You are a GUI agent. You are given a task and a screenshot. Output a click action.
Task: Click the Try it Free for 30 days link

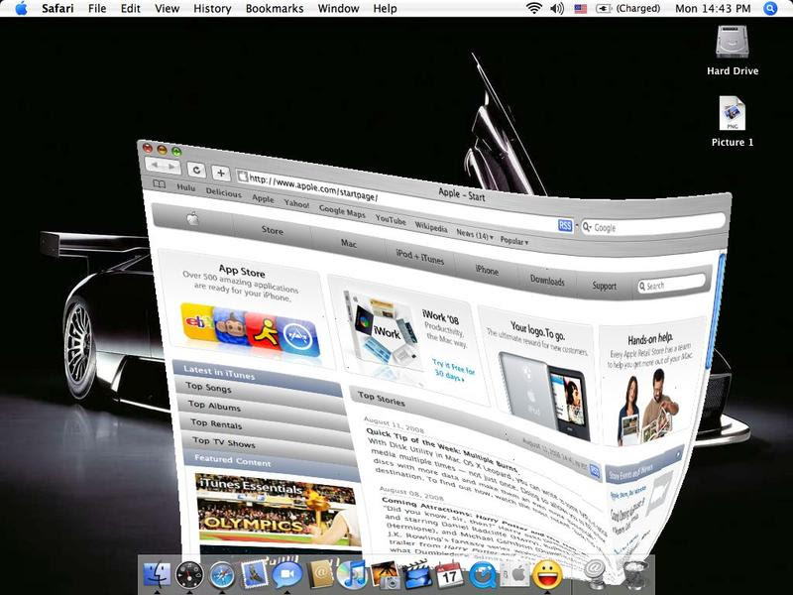(453, 370)
